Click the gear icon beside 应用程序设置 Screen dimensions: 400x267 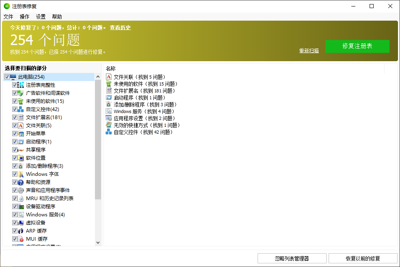pos(109,118)
